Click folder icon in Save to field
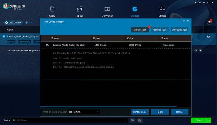The height and width of the screenshot is (125, 217). [x=14, y=120]
